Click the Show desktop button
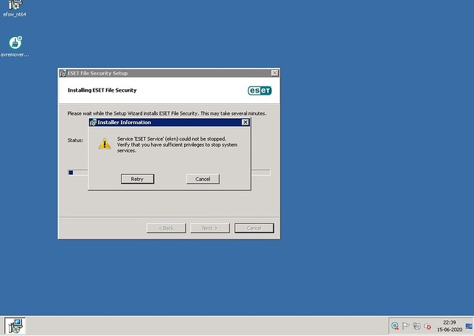Viewport: 474px width, 336px height. (469, 326)
